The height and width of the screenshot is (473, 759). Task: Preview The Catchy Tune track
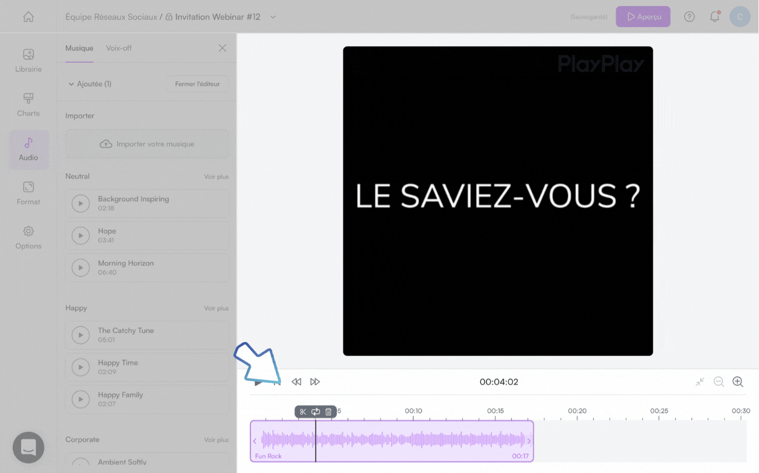(81, 335)
